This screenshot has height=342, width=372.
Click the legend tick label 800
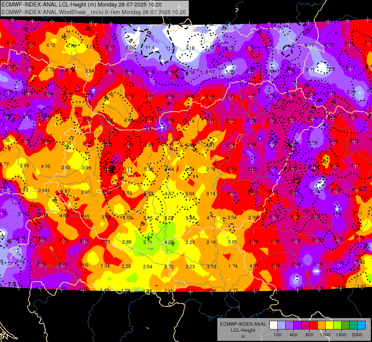pos(309,335)
